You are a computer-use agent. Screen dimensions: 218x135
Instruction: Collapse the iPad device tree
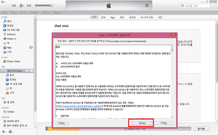[2, 71]
